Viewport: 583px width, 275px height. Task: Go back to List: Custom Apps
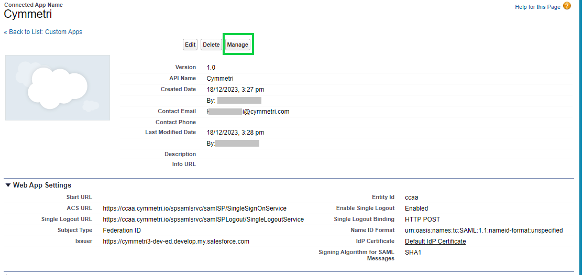coord(43,32)
